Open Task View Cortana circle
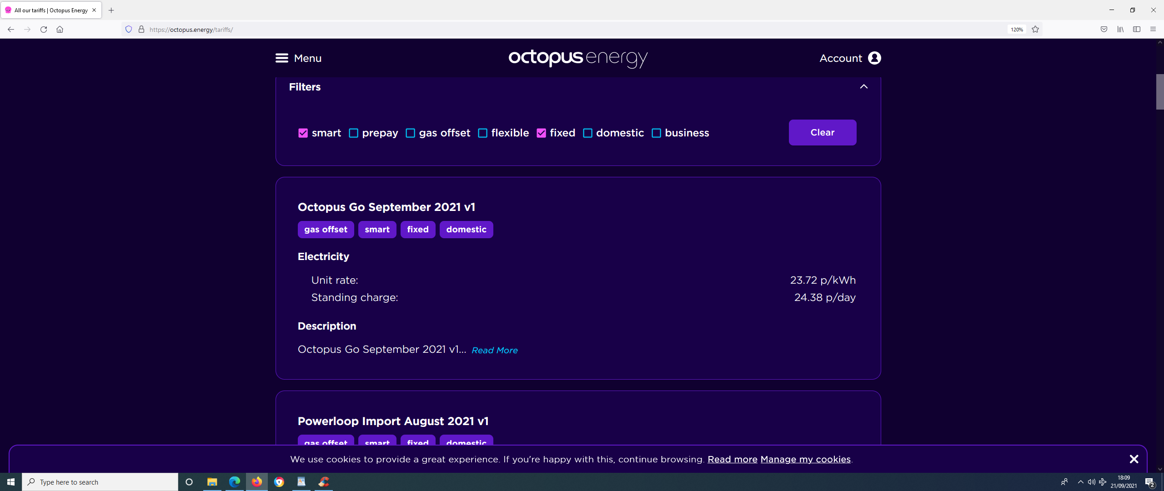This screenshot has width=1164, height=491. coord(189,482)
